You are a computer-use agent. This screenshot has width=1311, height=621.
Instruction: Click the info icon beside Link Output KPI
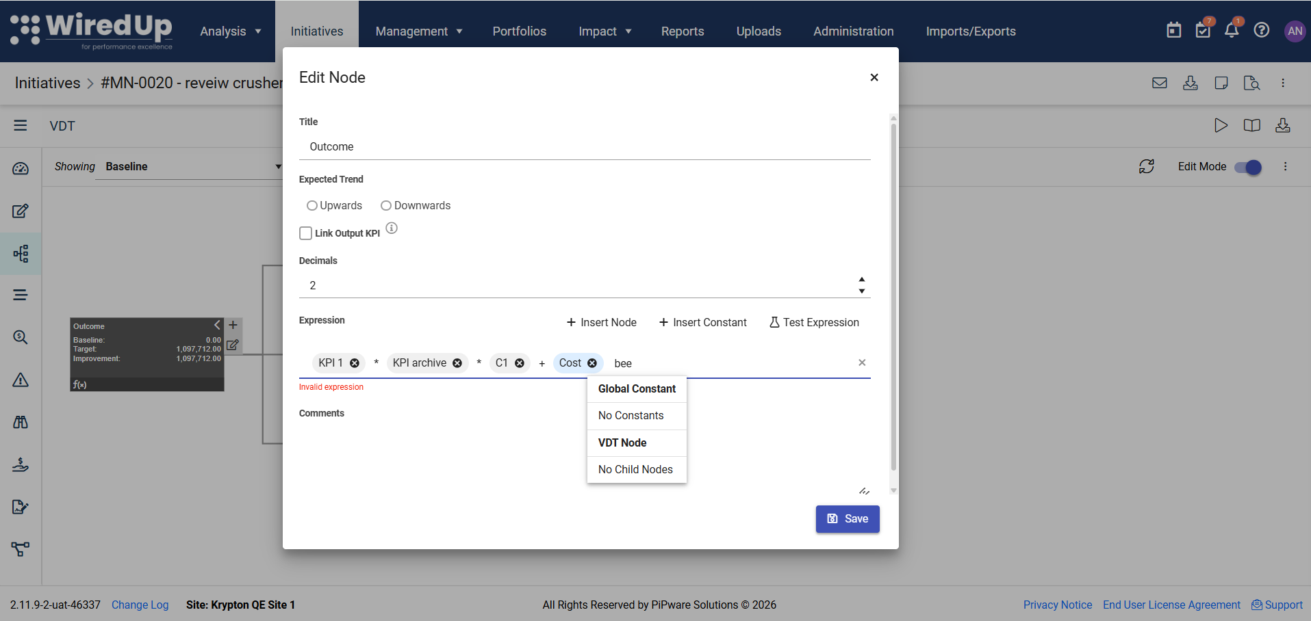[392, 228]
